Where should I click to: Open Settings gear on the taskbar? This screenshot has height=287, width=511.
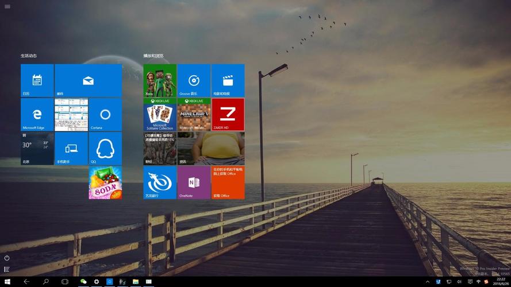pyautogui.click(x=97, y=282)
